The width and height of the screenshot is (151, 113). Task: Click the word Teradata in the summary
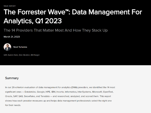click(x=45, y=96)
